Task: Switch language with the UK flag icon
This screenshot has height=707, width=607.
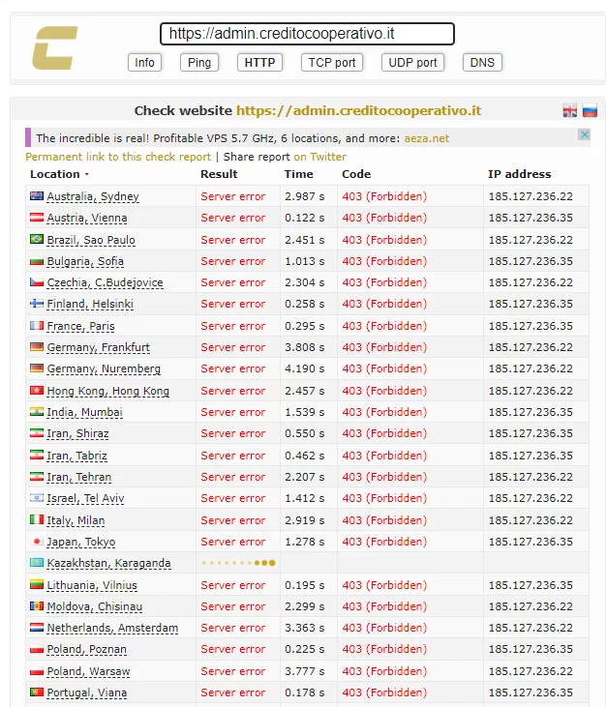Action: tap(570, 111)
